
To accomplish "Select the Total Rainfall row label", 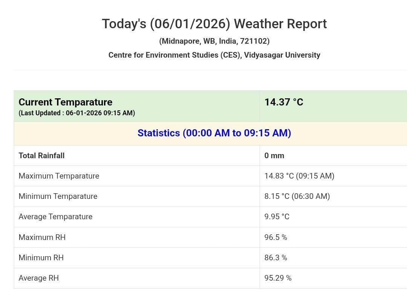I will pos(41,156).
